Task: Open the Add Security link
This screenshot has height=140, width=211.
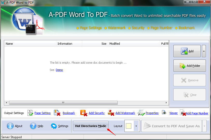Action: pos(97,113)
